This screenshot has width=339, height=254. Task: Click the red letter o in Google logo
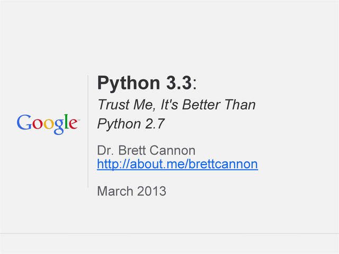point(35,124)
